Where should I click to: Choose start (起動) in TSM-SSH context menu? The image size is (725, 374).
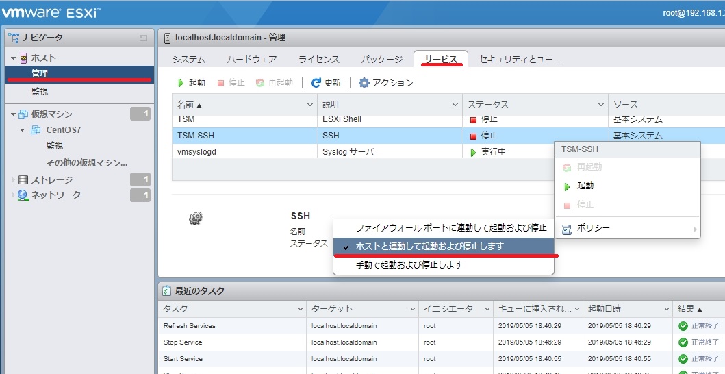click(585, 186)
